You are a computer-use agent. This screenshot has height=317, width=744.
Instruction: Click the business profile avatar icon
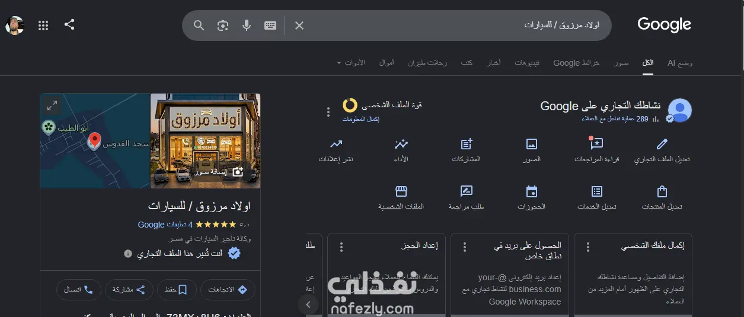680,110
